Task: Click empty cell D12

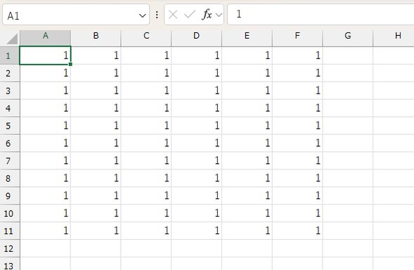Action: click(196, 248)
